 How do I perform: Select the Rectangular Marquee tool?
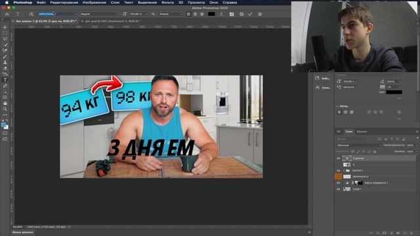5,33
